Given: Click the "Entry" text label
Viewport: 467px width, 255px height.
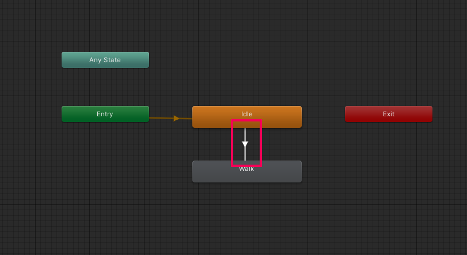Looking at the screenshot, I should point(105,114).
